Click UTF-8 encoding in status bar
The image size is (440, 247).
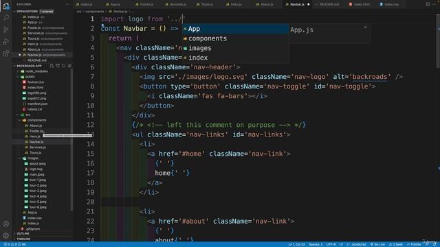point(331,244)
